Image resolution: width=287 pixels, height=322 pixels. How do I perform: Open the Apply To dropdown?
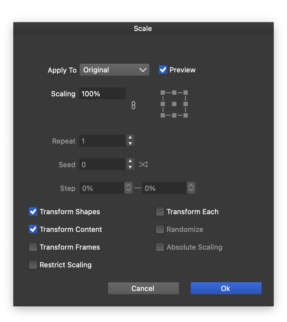coord(114,70)
